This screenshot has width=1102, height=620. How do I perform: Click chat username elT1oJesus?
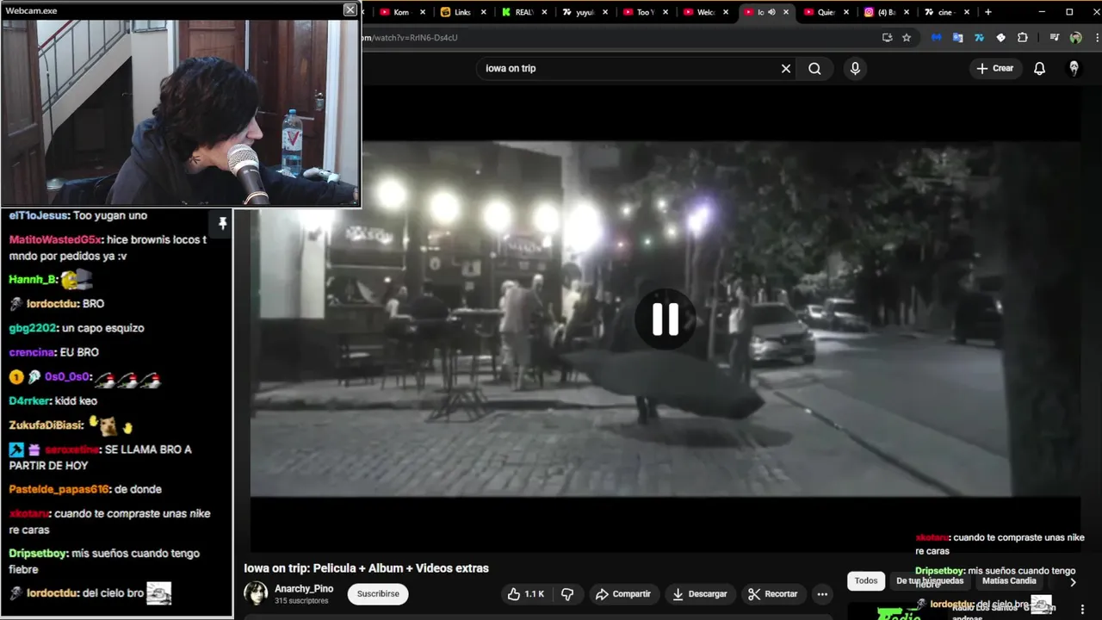click(x=38, y=216)
